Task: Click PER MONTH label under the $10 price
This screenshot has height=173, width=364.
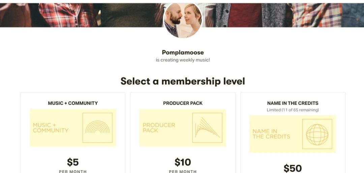Action: 183,171
